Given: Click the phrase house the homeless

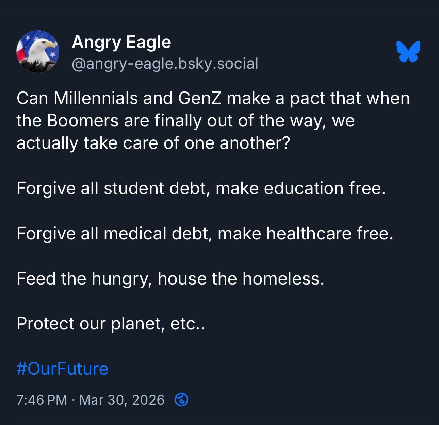Looking at the screenshot, I should (241, 279).
